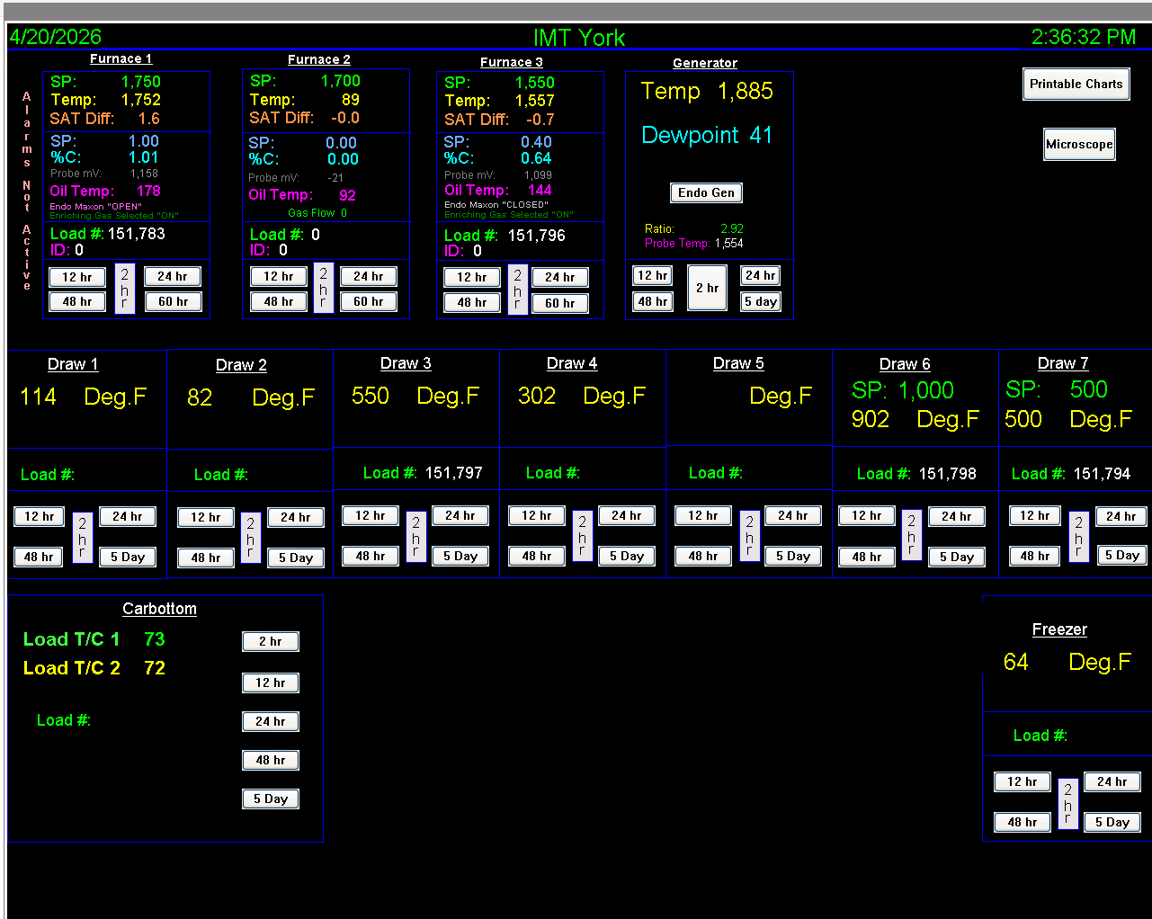Image resolution: width=1152 pixels, height=919 pixels.
Task: Open Draw 1 48 hr trend chart
Action: tap(38, 557)
